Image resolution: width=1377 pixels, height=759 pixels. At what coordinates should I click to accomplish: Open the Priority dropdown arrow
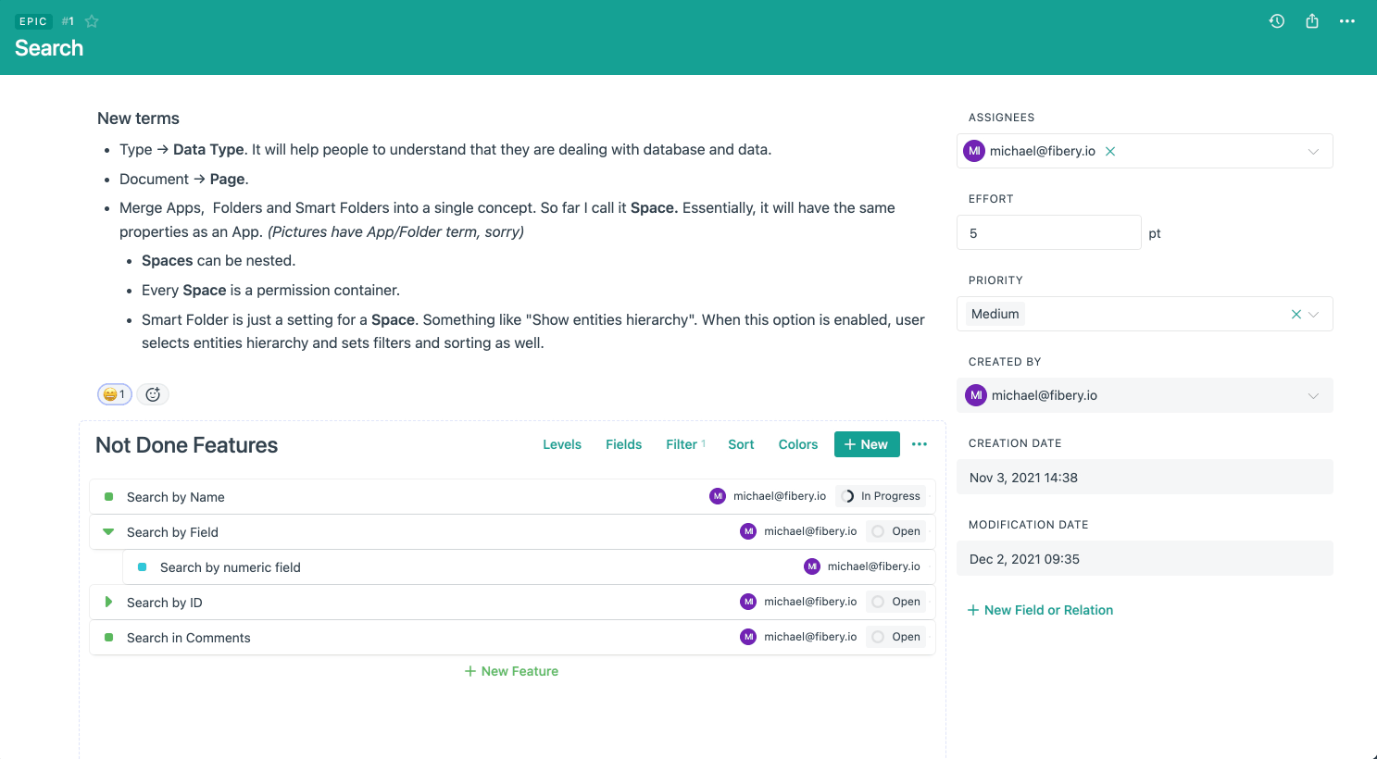point(1313,315)
